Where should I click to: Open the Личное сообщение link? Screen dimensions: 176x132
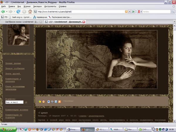15,68
